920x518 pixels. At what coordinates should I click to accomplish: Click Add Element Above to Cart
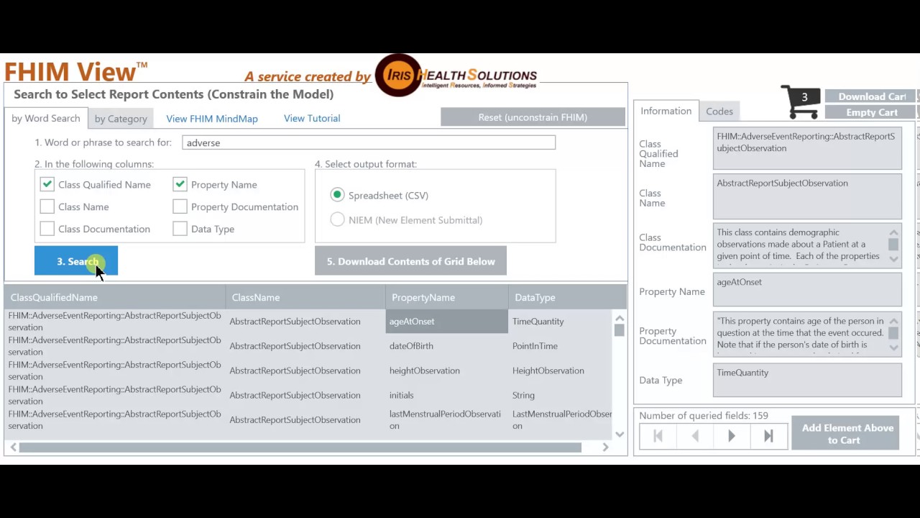pos(845,433)
